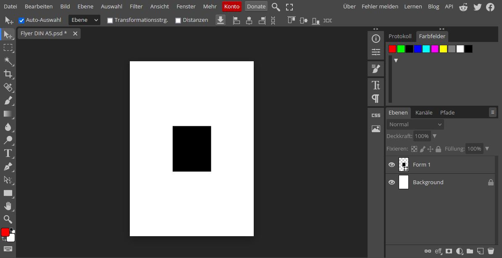Image resolution: width=502 pixels, height=258 pixels.
Task: Select the Magic Wand tool
Action: point(8,61)
